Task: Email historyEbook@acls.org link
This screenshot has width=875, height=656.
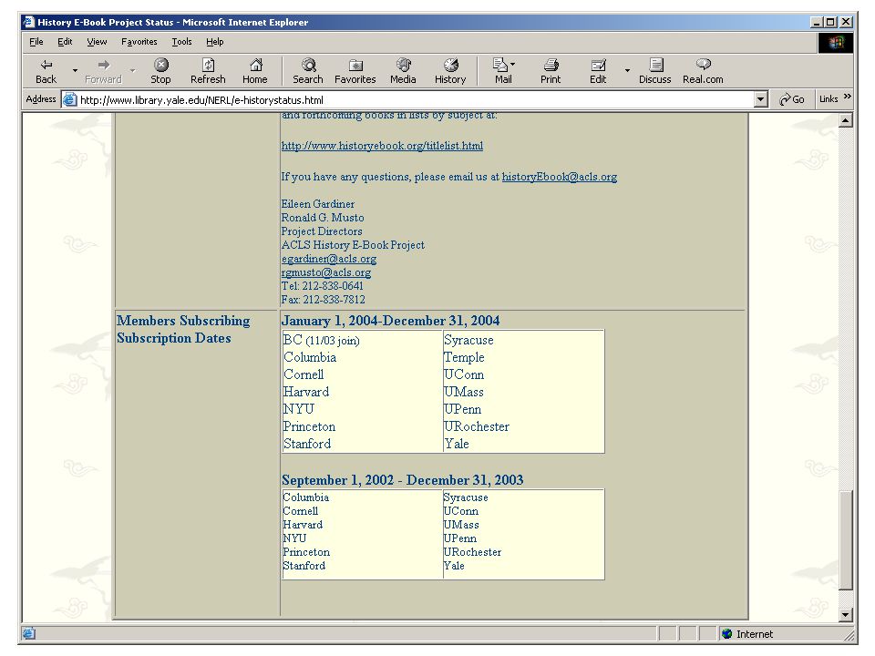Action: coord(559,177)
